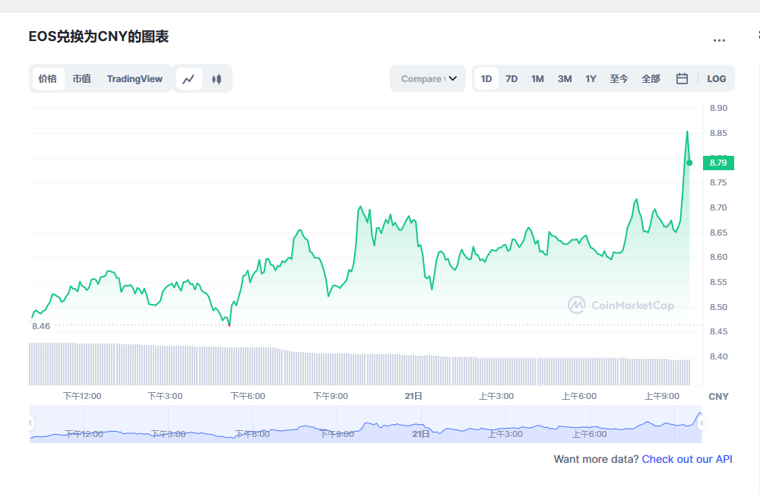This screenshot has height=494, width=760.
Task: Switch to candlestick chart icon
Action: click(x=217, y=79)
